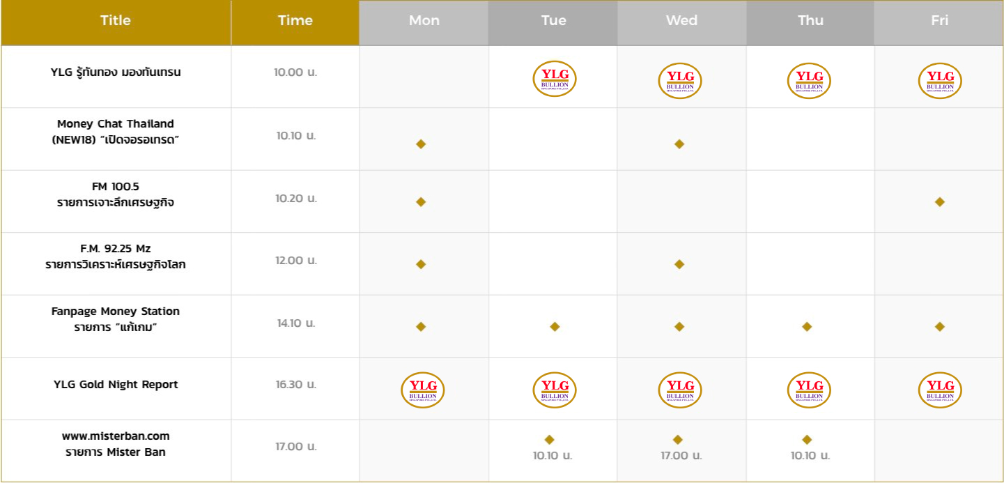Click Friday diamond for FM 100.5 row
Screen dimensions: 1004x483
tap(940, 202)
